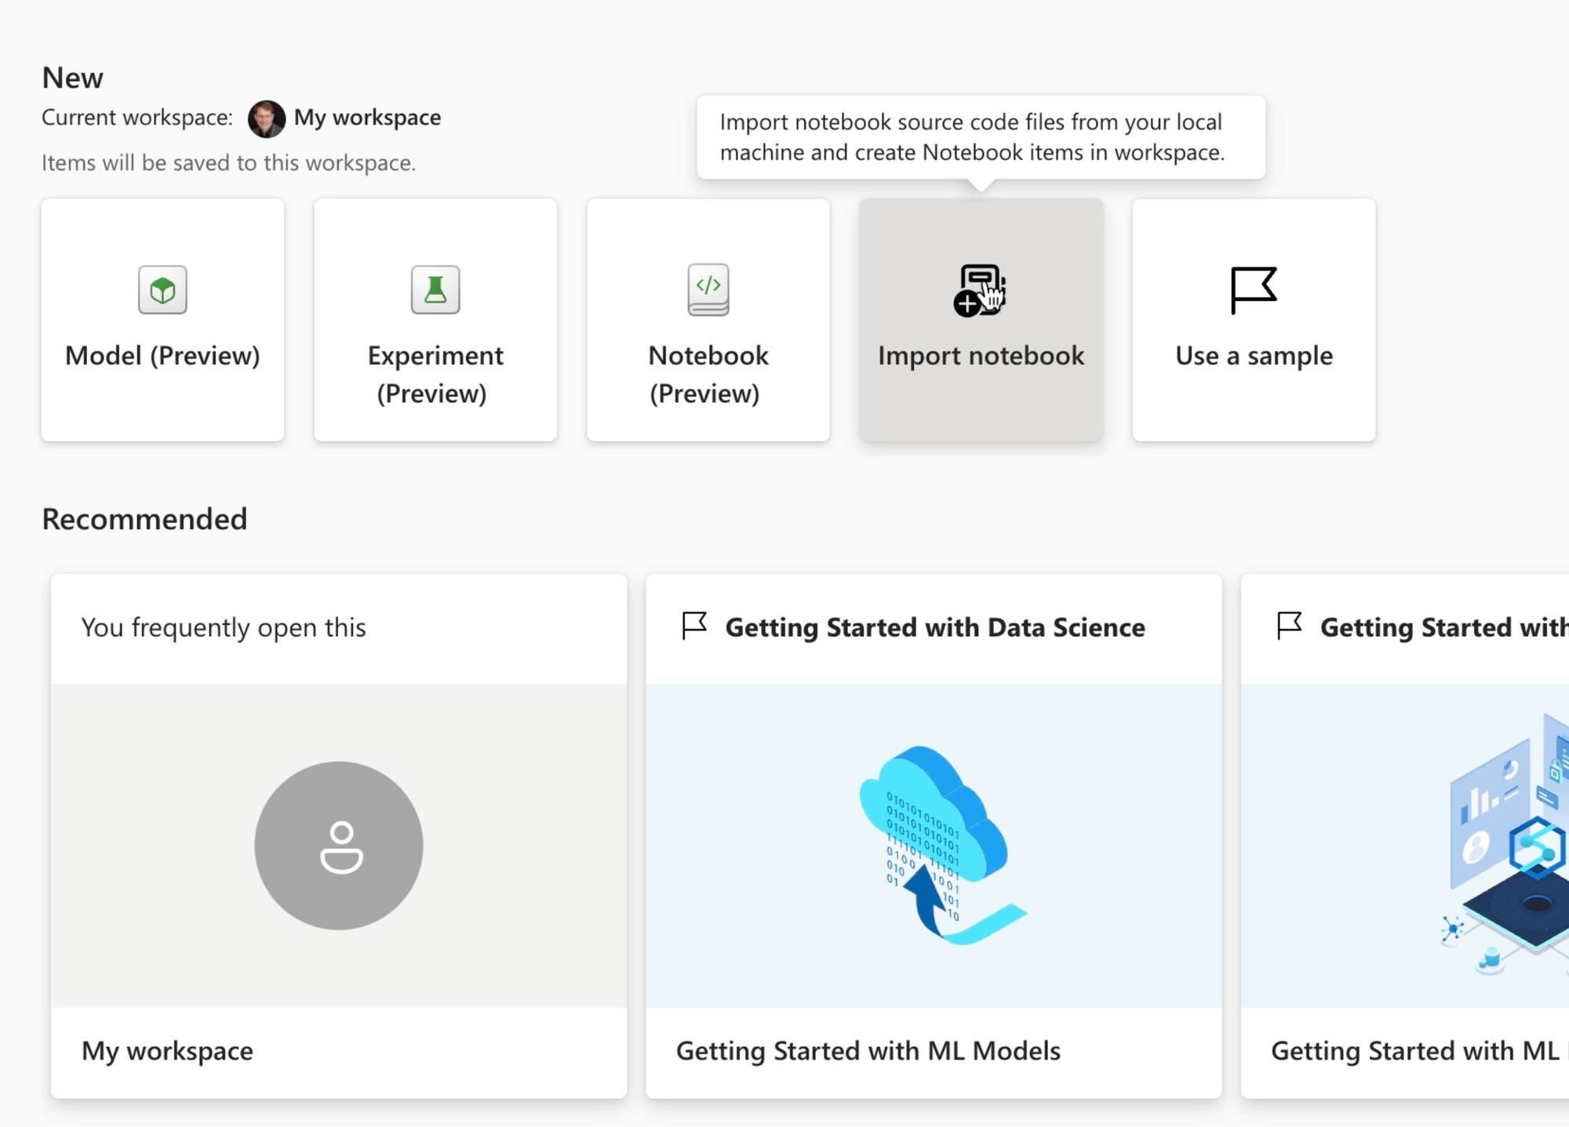Click the Experiment flask icon
1569x1127 pixels.
tap(435, 289)
